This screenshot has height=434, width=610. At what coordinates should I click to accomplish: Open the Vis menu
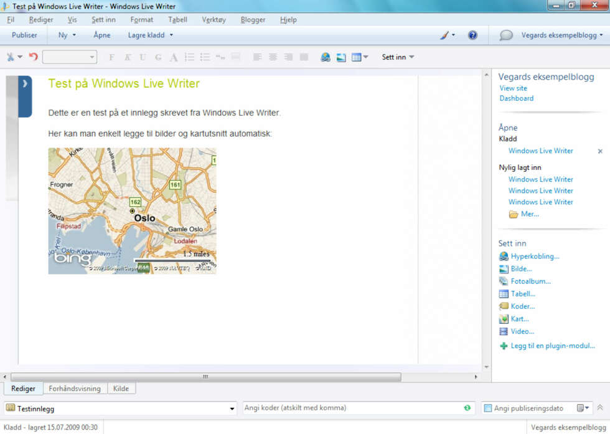[x=72, y=19]
